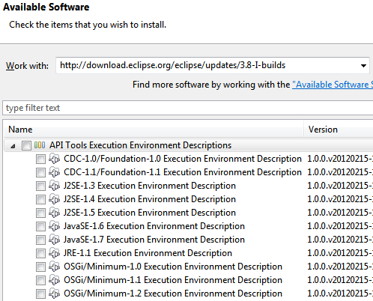Enable the J2SE-1.3 Execution Environment checkbox

coord(40,186)
